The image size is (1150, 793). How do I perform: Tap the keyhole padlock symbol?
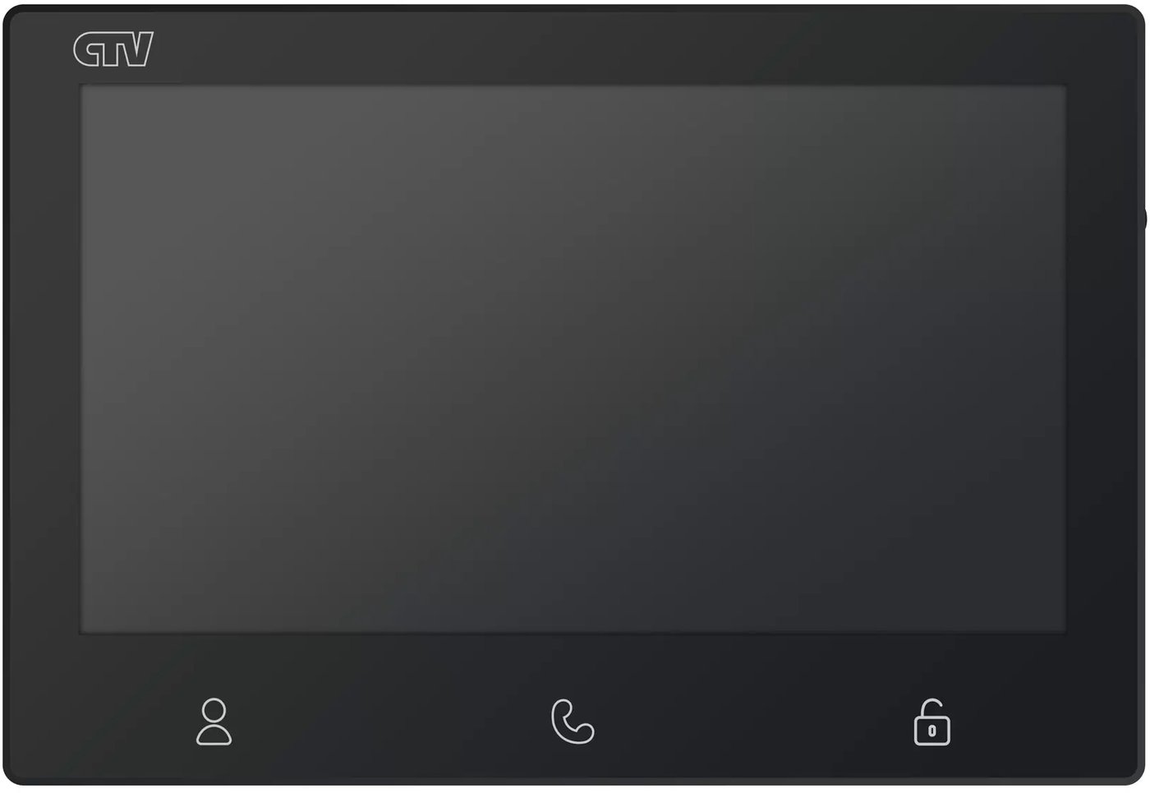[x=931, y=722]
